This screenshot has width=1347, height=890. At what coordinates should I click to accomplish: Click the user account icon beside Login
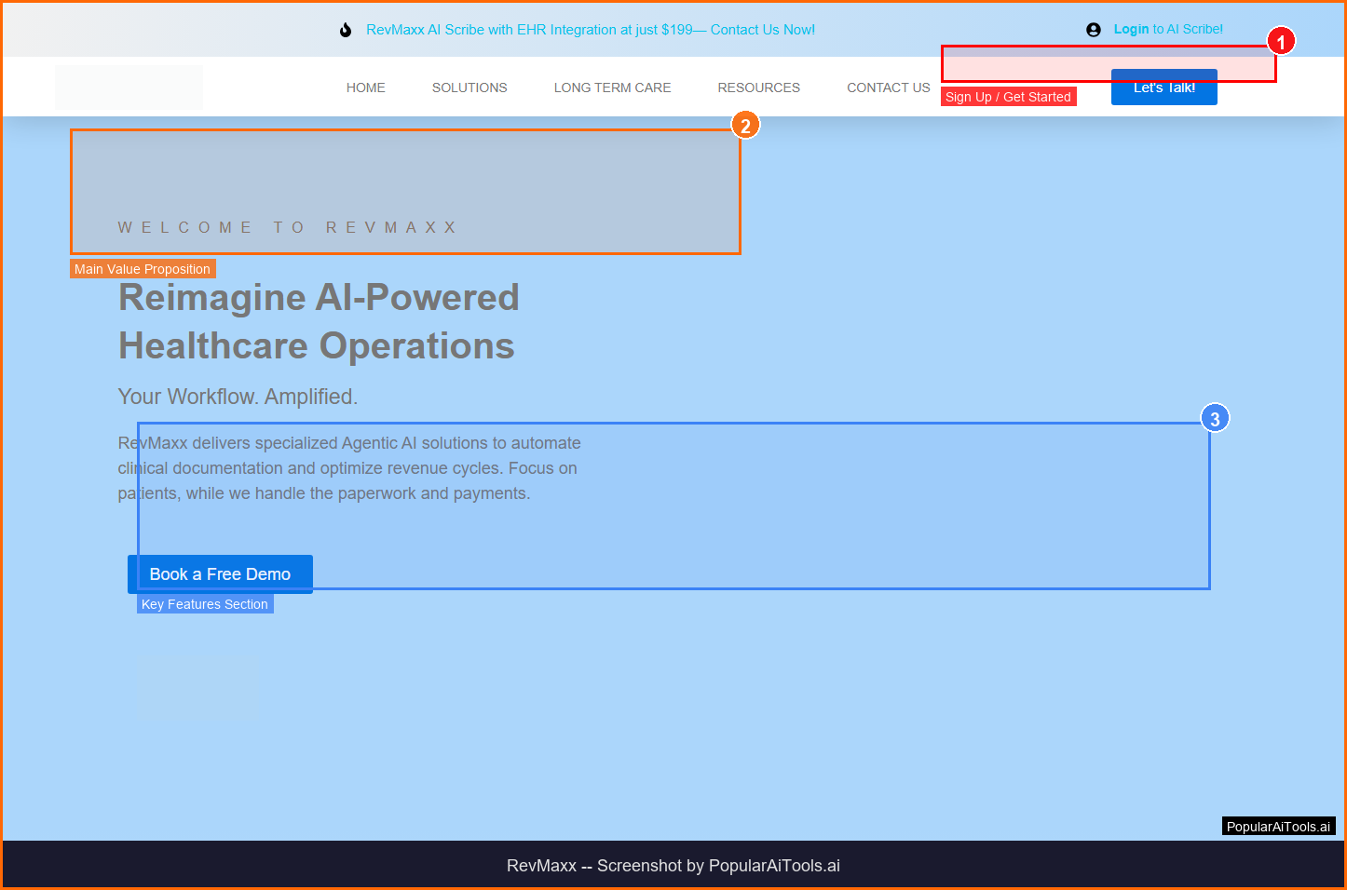[x=1094, y=30]
